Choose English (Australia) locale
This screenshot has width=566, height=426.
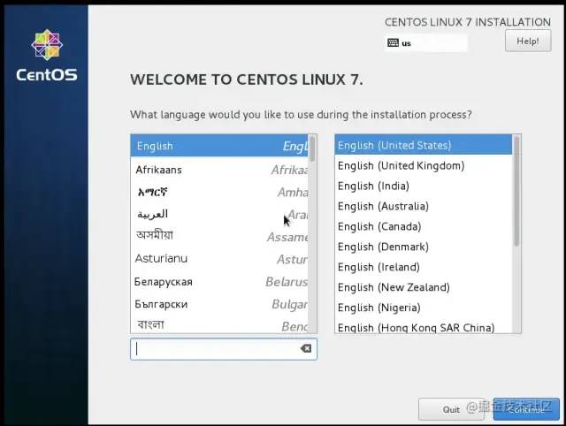point(424,206)
